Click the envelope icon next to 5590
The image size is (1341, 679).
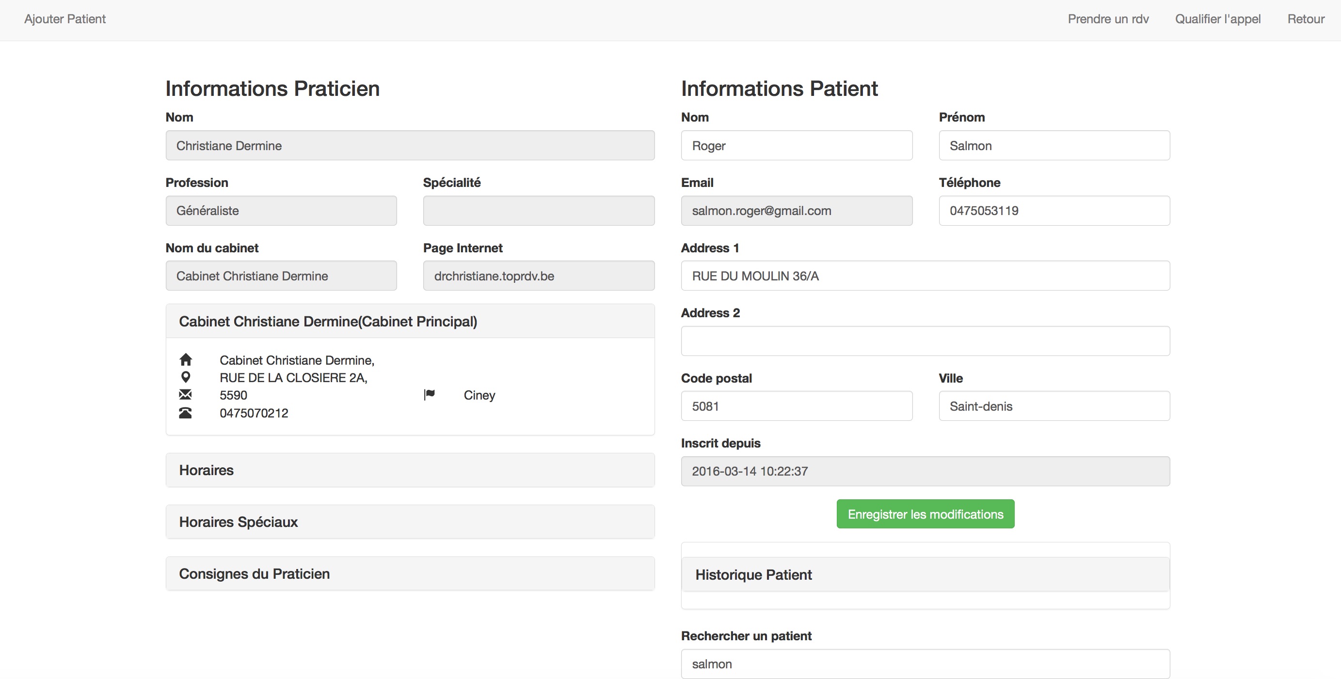[x=185, y=395]
